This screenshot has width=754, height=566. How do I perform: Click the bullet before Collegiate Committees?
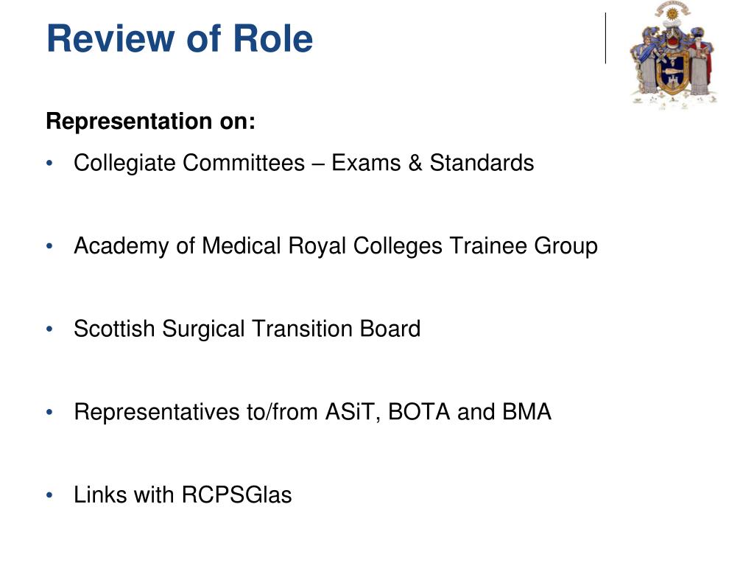[x=49, y=163]
